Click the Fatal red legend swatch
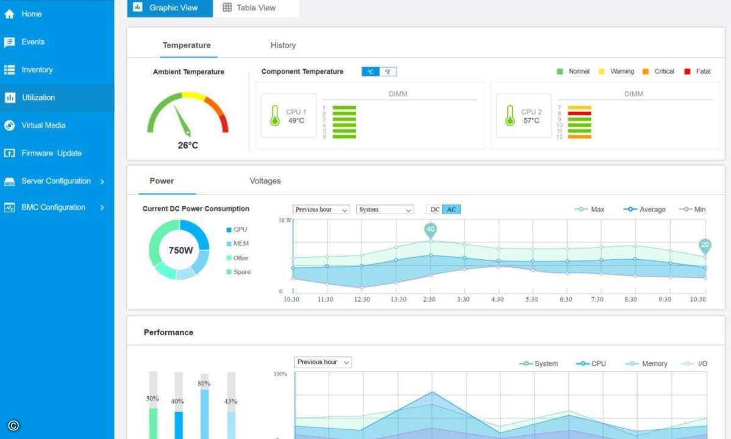 tap(687, 71)
